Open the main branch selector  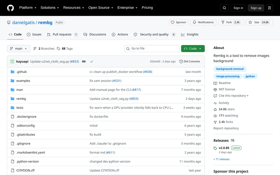[18, 48]
